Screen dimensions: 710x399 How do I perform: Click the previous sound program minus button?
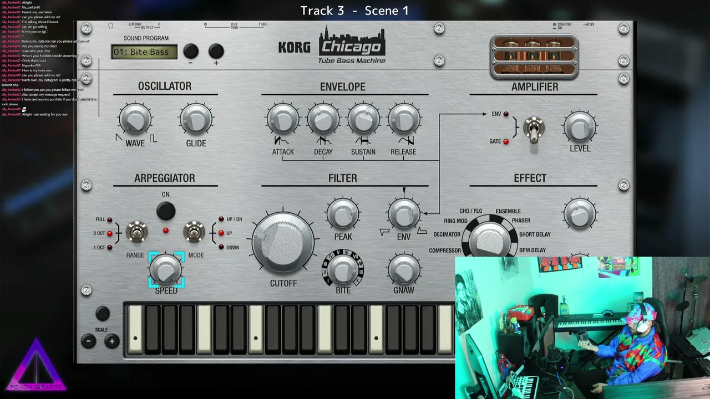pos(191,52)
